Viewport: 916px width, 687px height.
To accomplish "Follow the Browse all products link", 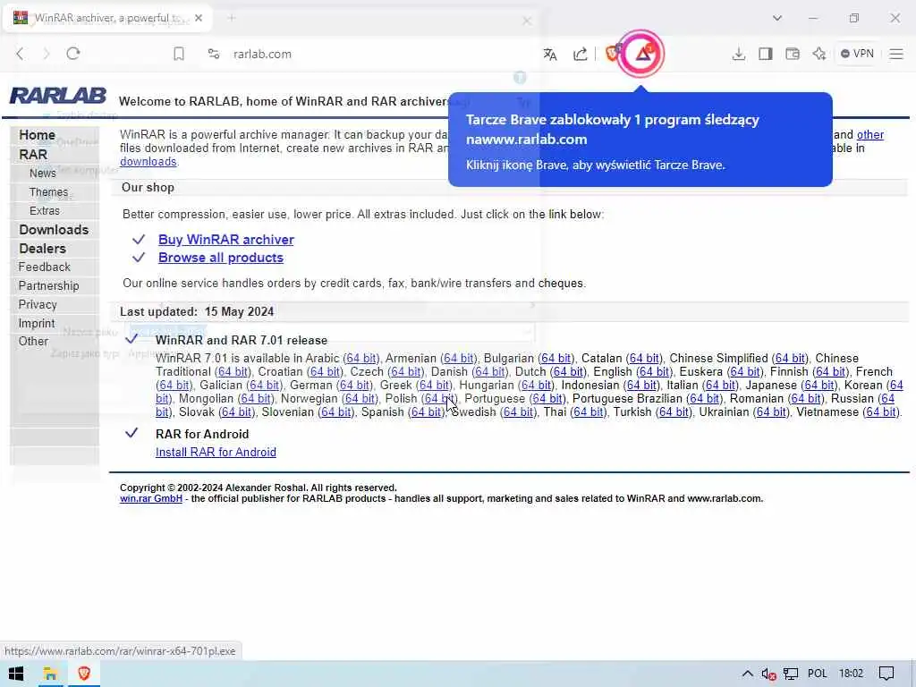I will (221, 258).
